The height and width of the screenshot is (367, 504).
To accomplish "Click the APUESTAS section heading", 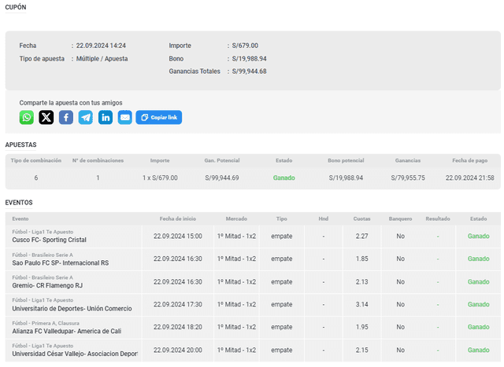I will pyautogui.click(x=20, y=145).
